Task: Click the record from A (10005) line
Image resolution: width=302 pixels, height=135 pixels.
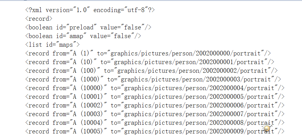Action: (155, 131)
